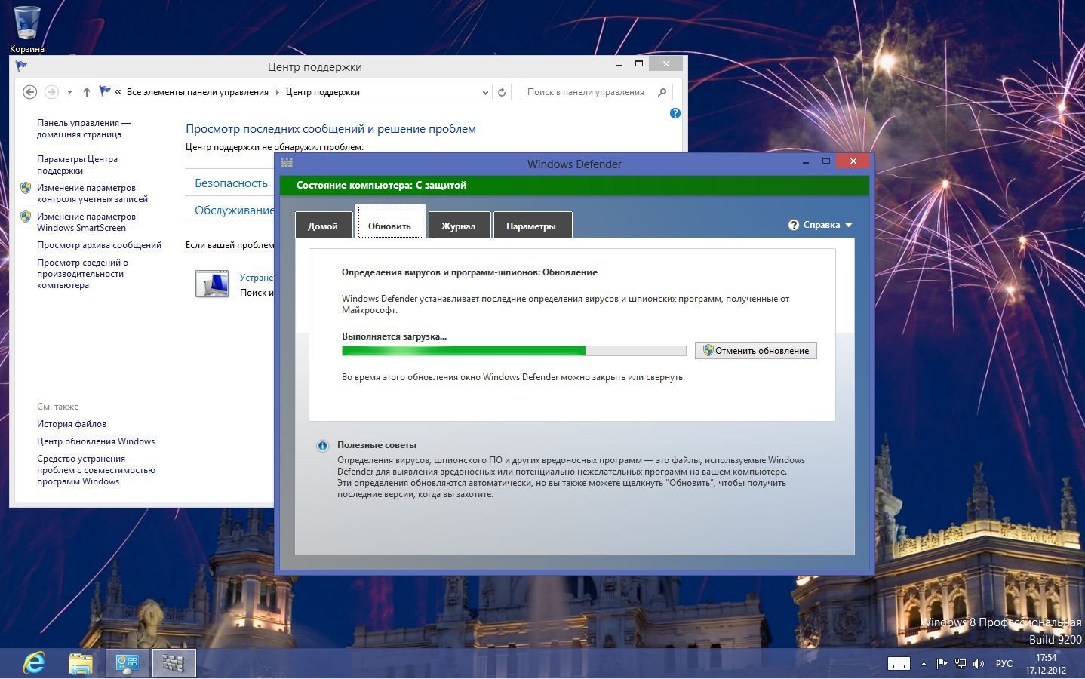Click the Все элементы панели управления breadcrumb
Image resolution: width=1085 pixels, height=679 pixels.
(198, 92)
